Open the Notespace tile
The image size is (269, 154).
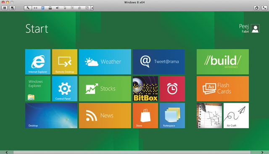[x=172, y=115]
